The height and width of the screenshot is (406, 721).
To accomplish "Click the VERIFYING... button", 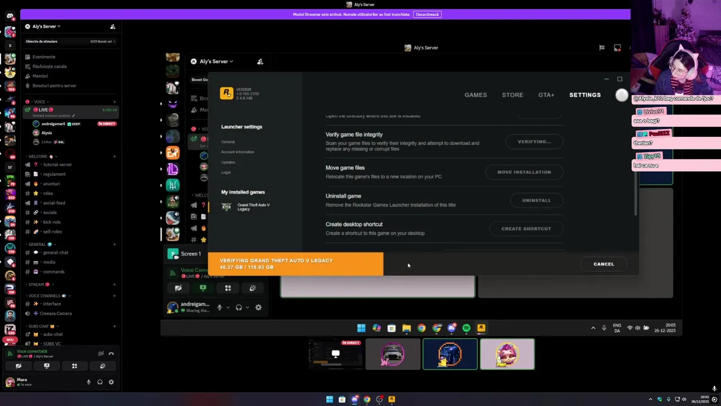I will [x=534, y=142].
